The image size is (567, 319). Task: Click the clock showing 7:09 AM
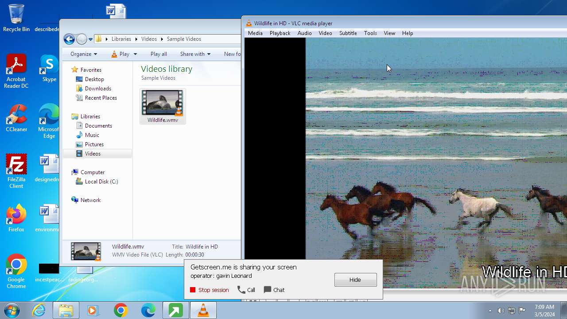point(544,311)
